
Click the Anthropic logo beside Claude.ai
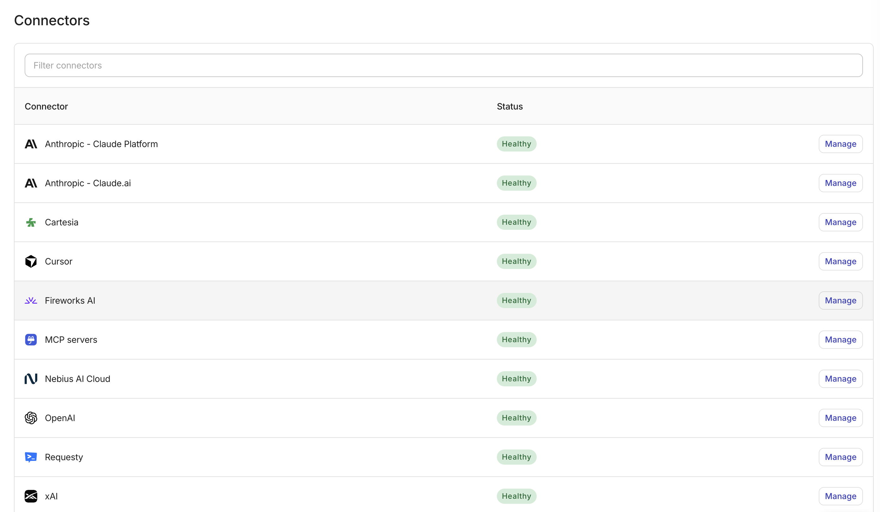(31, 183)
